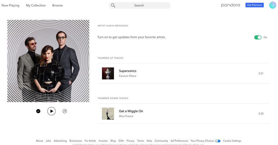Click the Get a Wiggle On album thumbnail
The height and width of the screenshot is (145, 278).
pyautogui.click(x=108, y=113)
